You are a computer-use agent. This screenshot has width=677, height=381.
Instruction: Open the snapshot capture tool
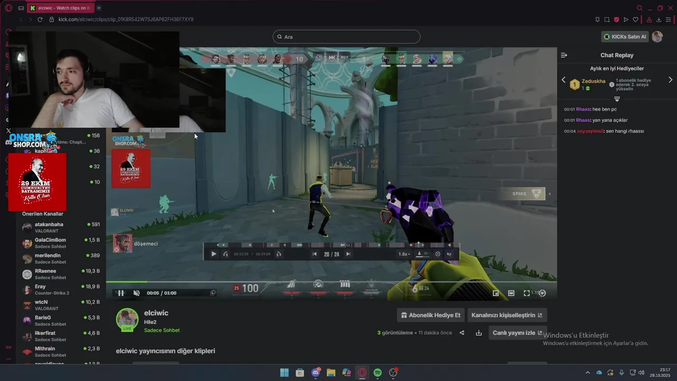pos(607,20)
